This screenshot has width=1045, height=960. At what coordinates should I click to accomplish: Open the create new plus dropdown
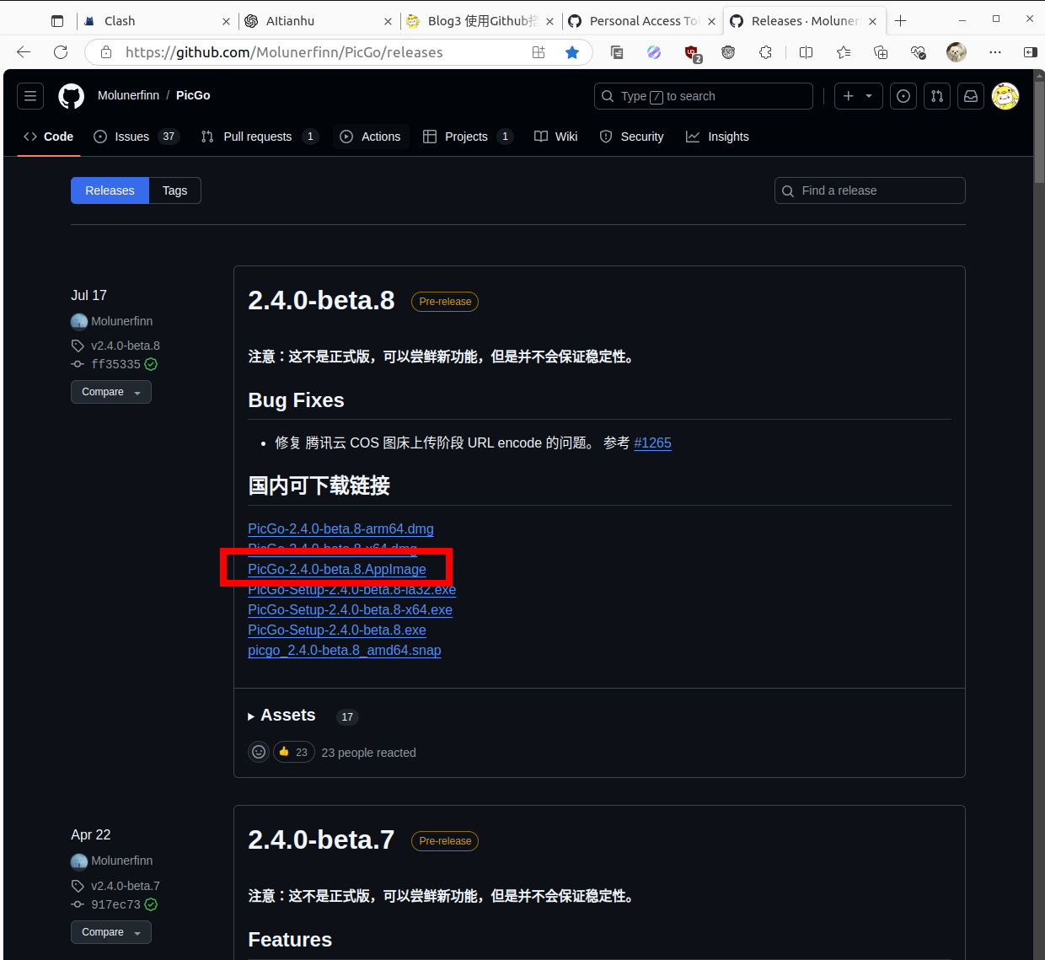click(x=859, y=96)
